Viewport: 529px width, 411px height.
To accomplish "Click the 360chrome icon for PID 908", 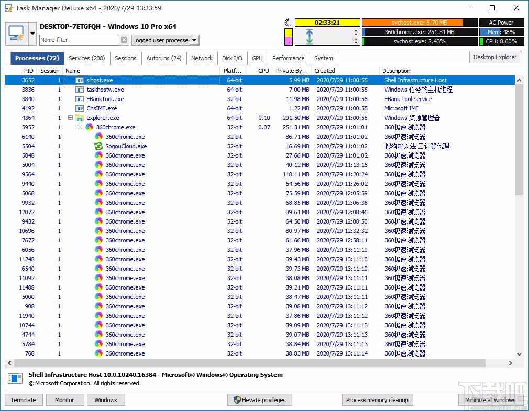I will pos(99,306).
